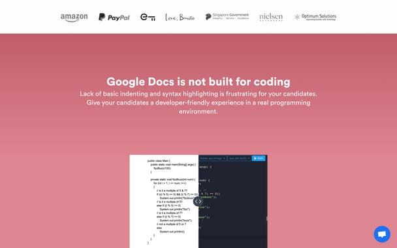The width and height of the screenshot is (397, 248).
Task: Open the blue chat widget bubble
Action: (x=382, y=234)
